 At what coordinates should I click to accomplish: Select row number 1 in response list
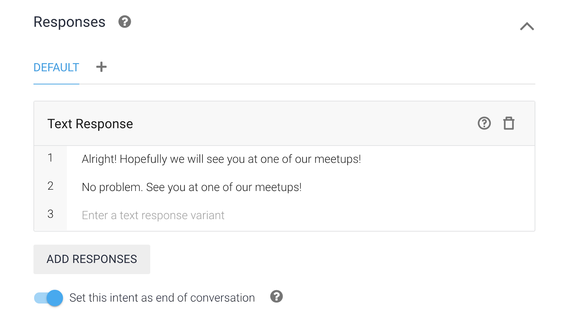point(50,158)
